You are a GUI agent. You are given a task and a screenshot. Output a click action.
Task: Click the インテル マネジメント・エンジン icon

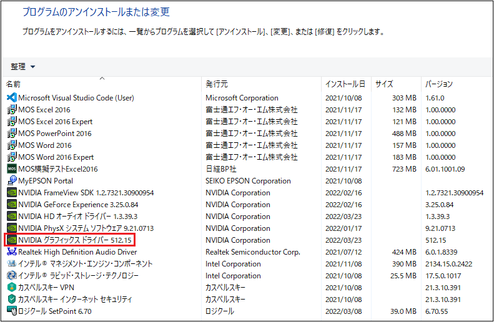tap(12, 263)
